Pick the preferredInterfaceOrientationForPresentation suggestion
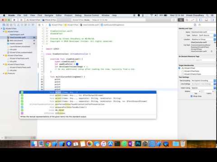217x162 pixels. click(x=88, y=104)
